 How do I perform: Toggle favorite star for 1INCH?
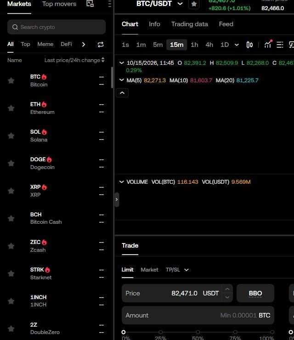coord(11,301)
